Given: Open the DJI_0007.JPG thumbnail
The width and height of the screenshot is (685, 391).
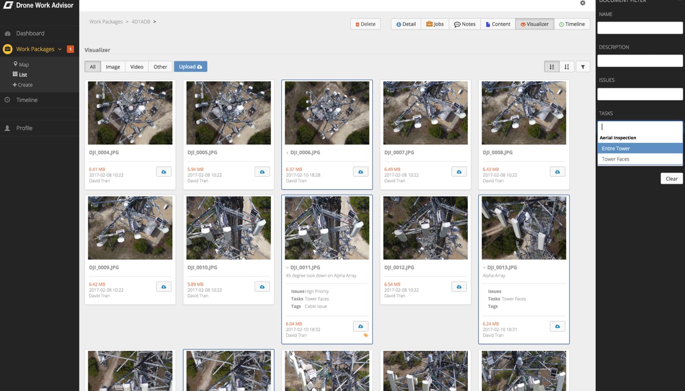Looking at the screenshot, I should click(426, 113).
